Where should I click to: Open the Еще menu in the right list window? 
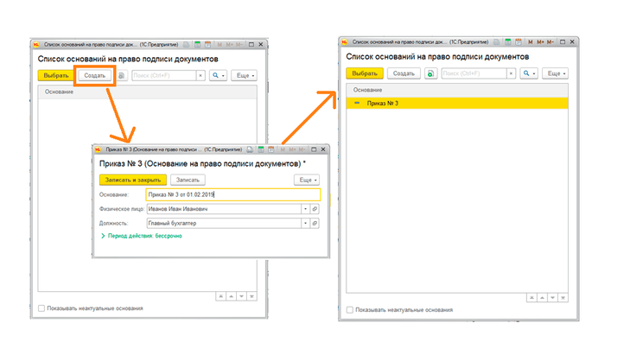click(556, 73)
